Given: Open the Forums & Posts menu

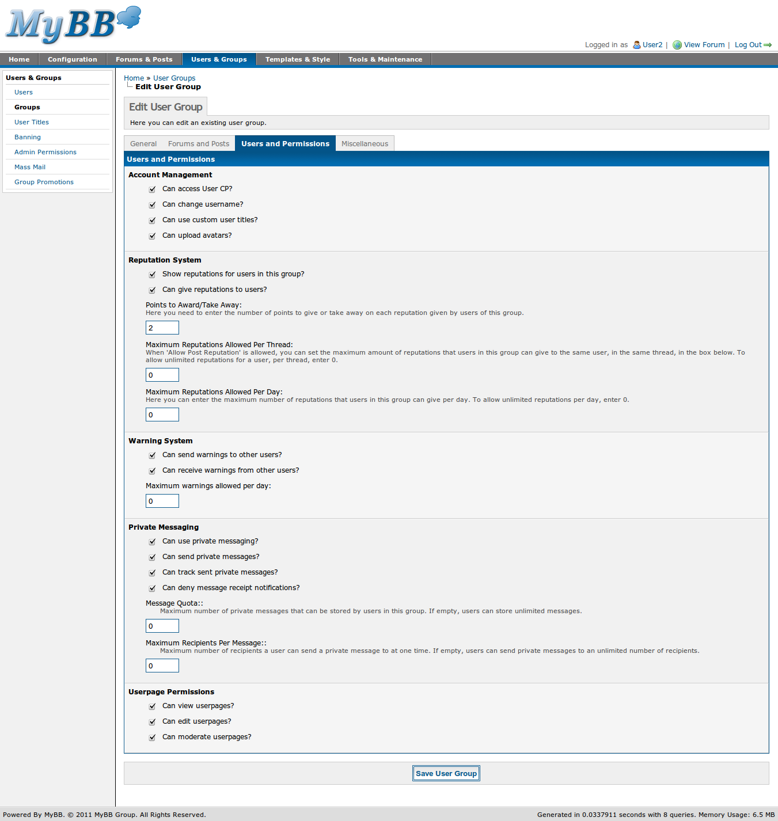Looking at the screenshot, I should (x=144, y=59).
